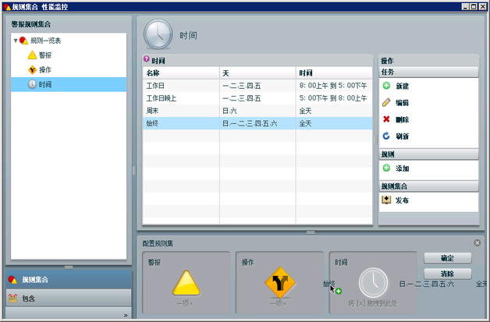Viewport: 490px width, 322px height.
Task: Click the 时间 clock drop slot
Action: [373, 283]
